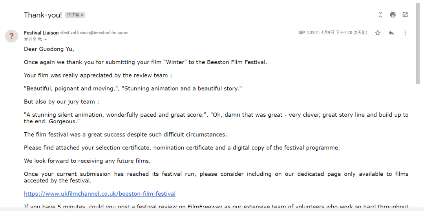Image resolution: width=424 pixels, height=211 pixels.
Task: Click the attachment paperclip icon
Action: click(302, 32)
